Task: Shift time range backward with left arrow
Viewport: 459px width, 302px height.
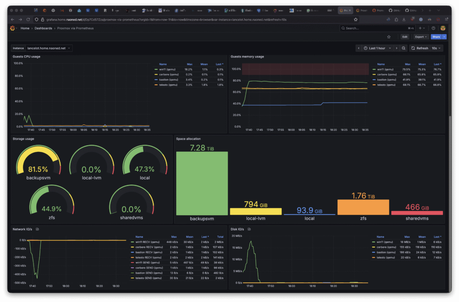Action: (359, 48)
